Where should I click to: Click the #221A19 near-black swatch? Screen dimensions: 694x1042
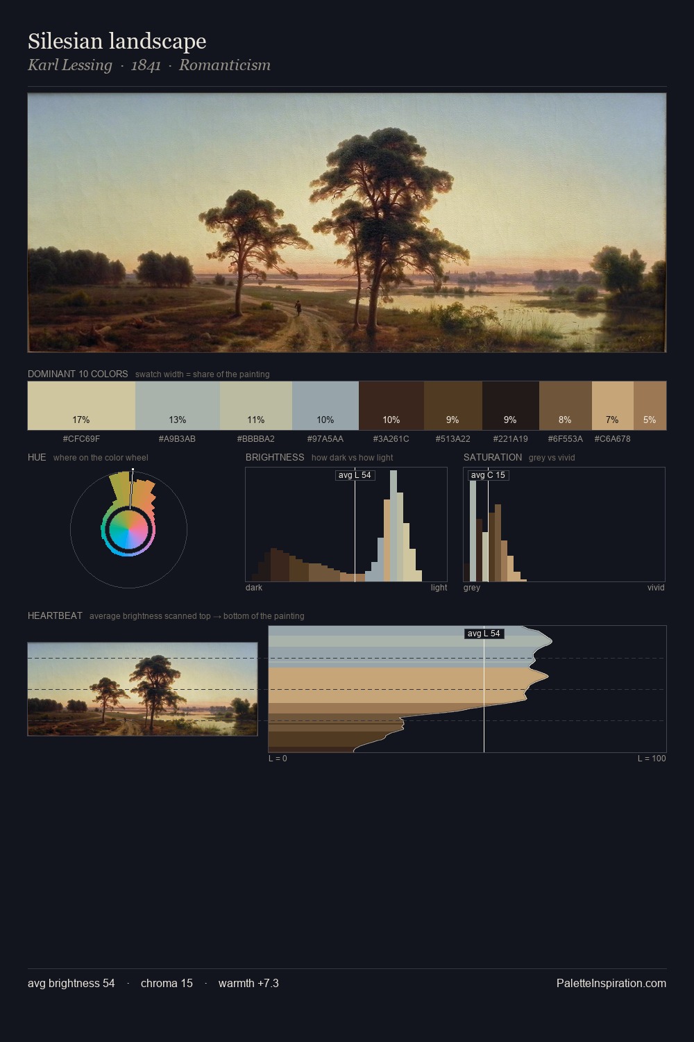pos(511,406)
